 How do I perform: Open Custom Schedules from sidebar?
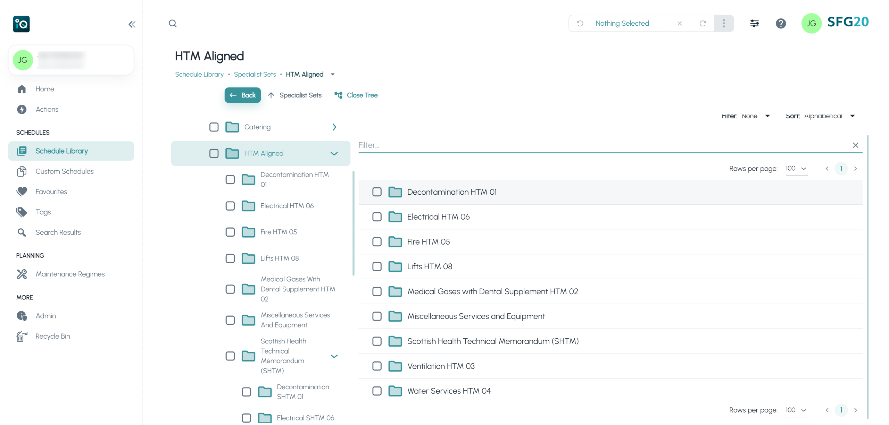(x=64, y=171)
